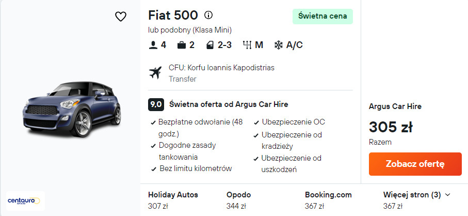Click the luggage bag icon
This screenshot has width=468, height=216.
(181, 45)
